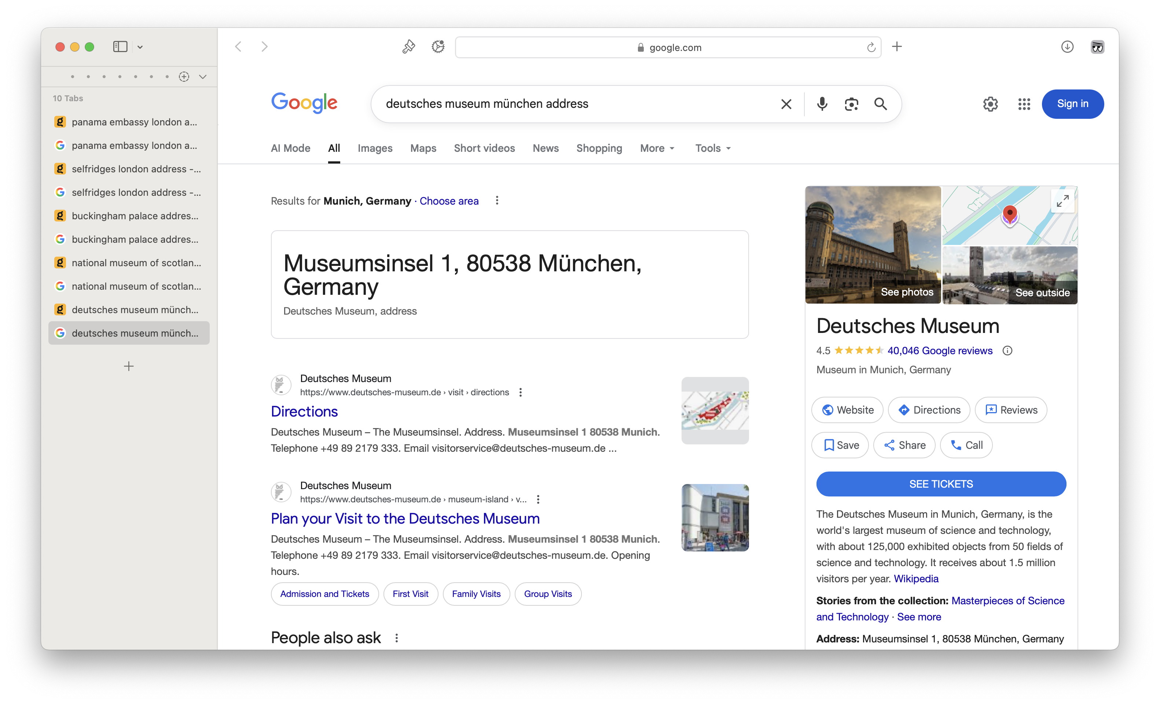
Task: Open Google Lens image search
Action: (x=851, y=104)
